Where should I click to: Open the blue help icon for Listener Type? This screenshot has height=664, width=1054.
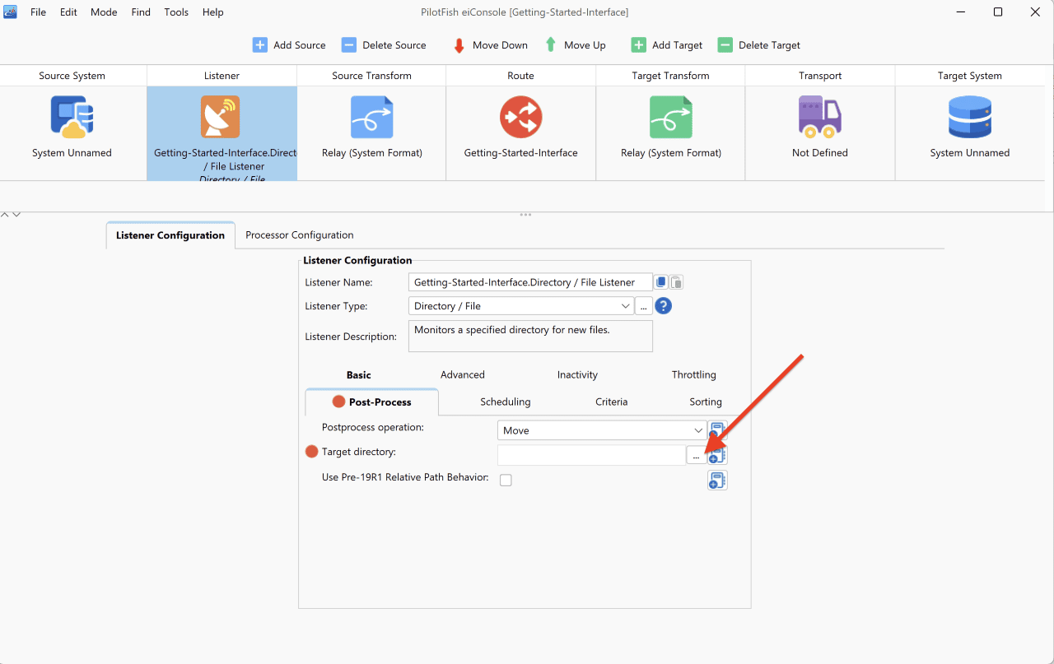[664, 306]
